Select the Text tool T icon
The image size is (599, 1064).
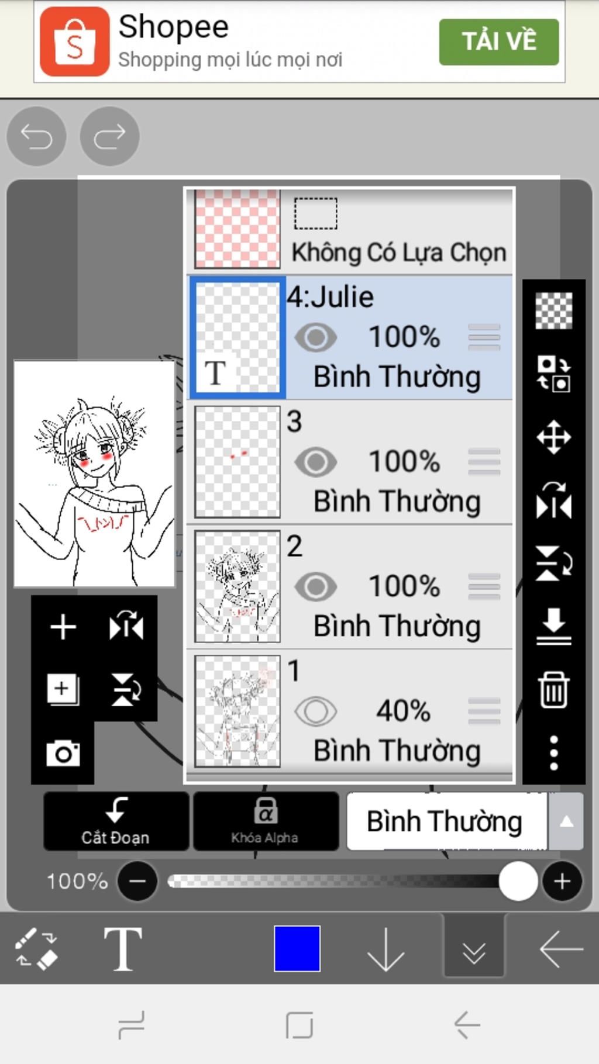coord(122,948)
